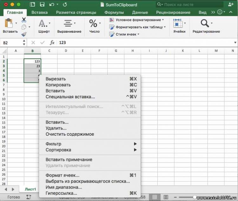This screenshot has height=201, width=238.
Task: Click the smiley feedback icon
Action: (x=220, y=12)
